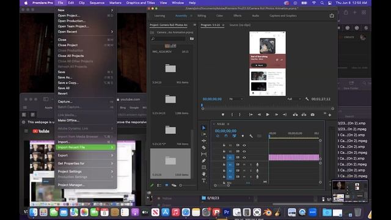Toggle Snap in the timeline

(x=226, y=136)
